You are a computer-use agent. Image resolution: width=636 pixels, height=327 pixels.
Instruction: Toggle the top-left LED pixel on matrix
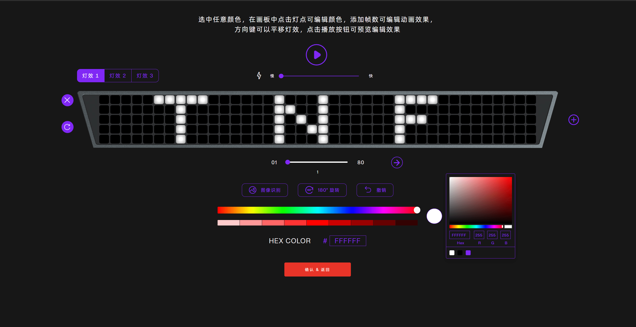pos(104,99)
